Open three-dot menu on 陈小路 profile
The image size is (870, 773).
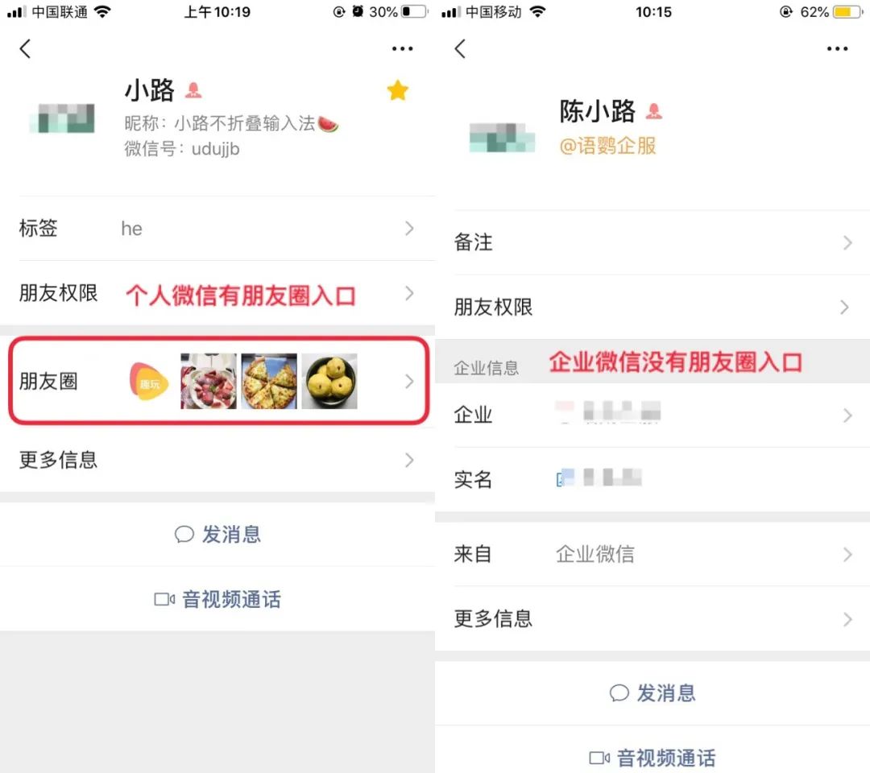click(837, 49)
